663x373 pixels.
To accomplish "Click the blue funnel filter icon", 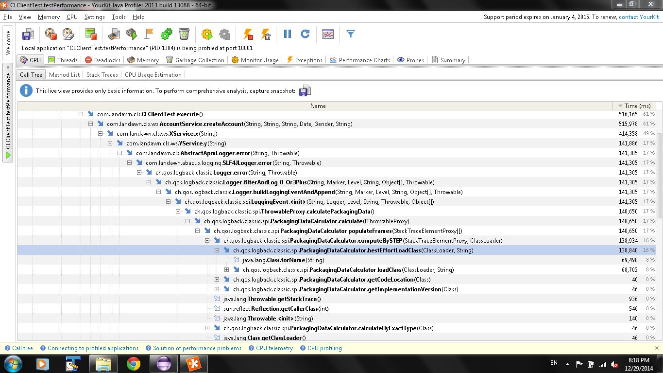I will point(351,34).
